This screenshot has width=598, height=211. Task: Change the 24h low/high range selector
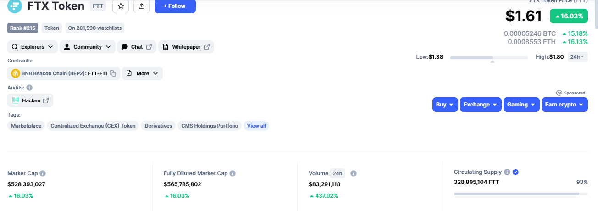(x=577, y=57)
